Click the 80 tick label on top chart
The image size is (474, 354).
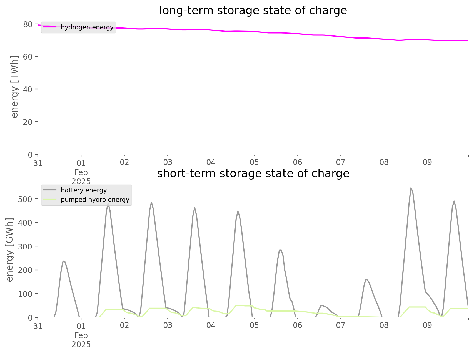[x=28, y=24]
